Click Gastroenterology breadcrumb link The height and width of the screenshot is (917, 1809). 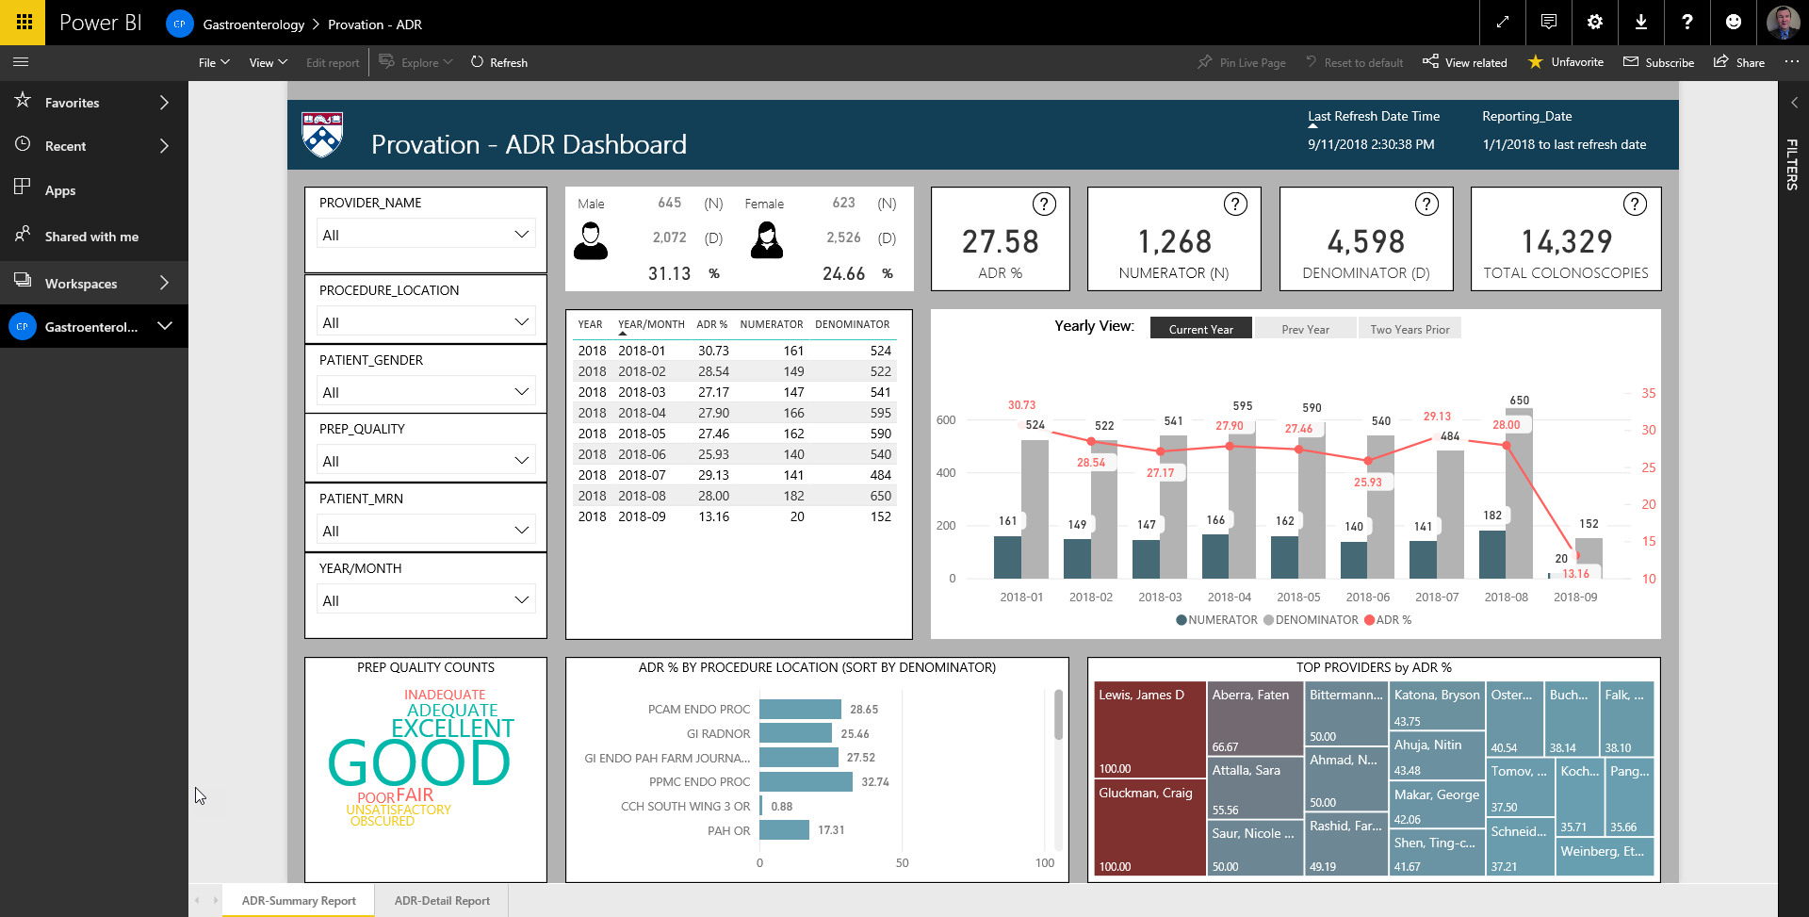(x=253, y=25)
